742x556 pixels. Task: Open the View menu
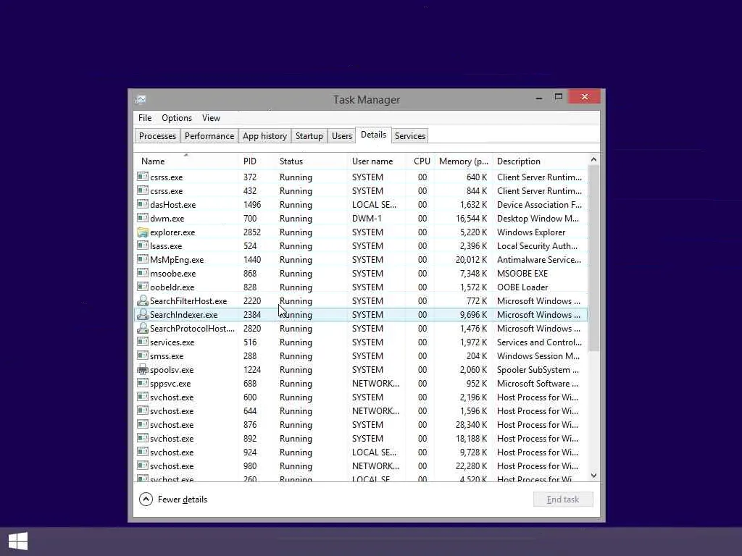(x=211, y=118)
